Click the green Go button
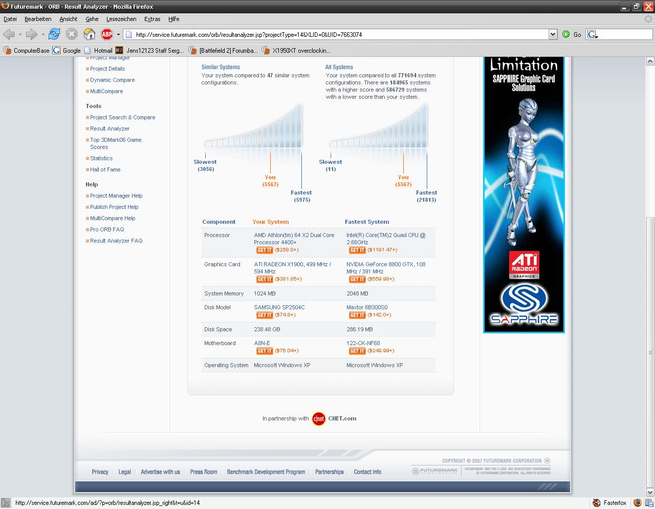Image resolution: width=655 pixels, height=509 pixels. coord(572,34)
